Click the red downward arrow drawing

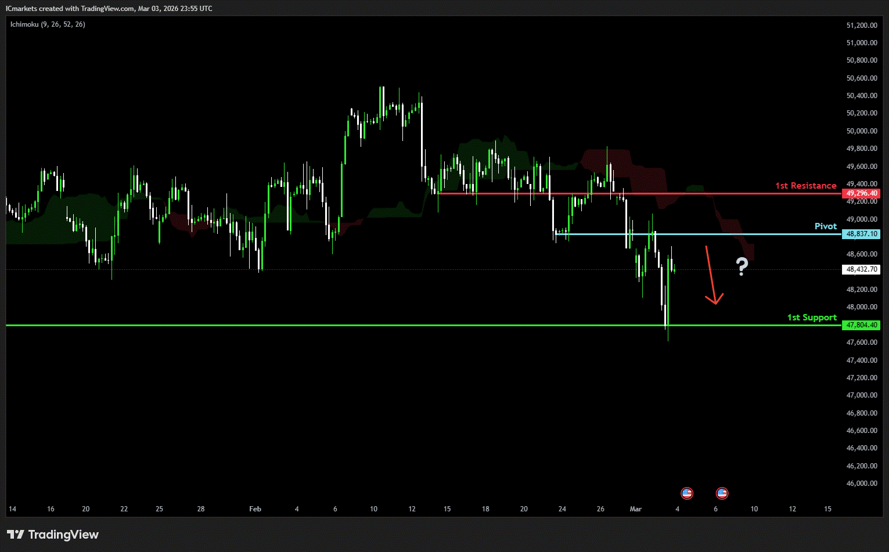click(x=712, y=276)
